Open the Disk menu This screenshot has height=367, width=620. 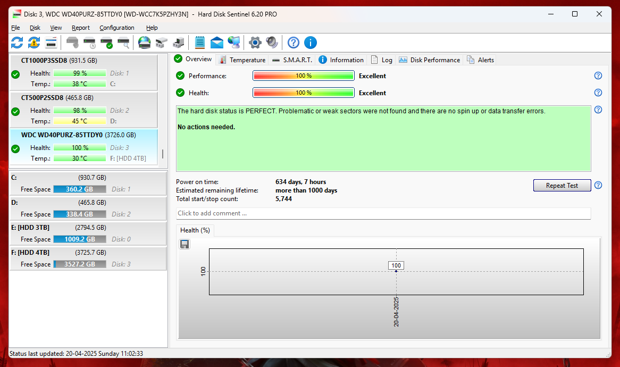35,28
